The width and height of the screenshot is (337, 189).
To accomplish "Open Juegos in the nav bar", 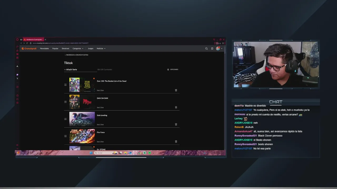I will [91, 49].
